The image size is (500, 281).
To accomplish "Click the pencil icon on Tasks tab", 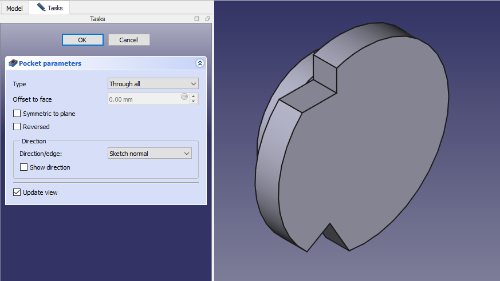I will [x=41, y=7].
